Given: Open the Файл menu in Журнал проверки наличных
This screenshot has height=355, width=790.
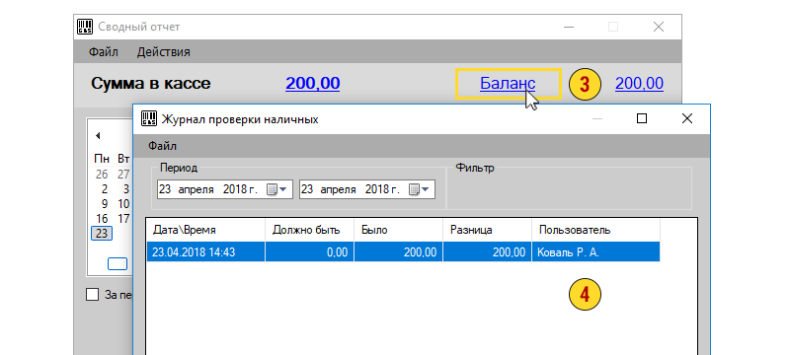Looking at the screenshot, I should tap(162, 146).
